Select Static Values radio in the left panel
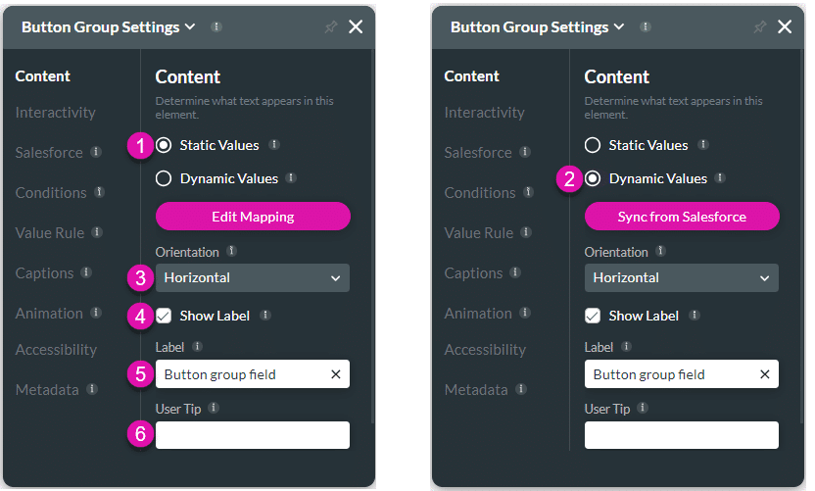This screenshot has width=815, height=491. click(x=164, y=145)
